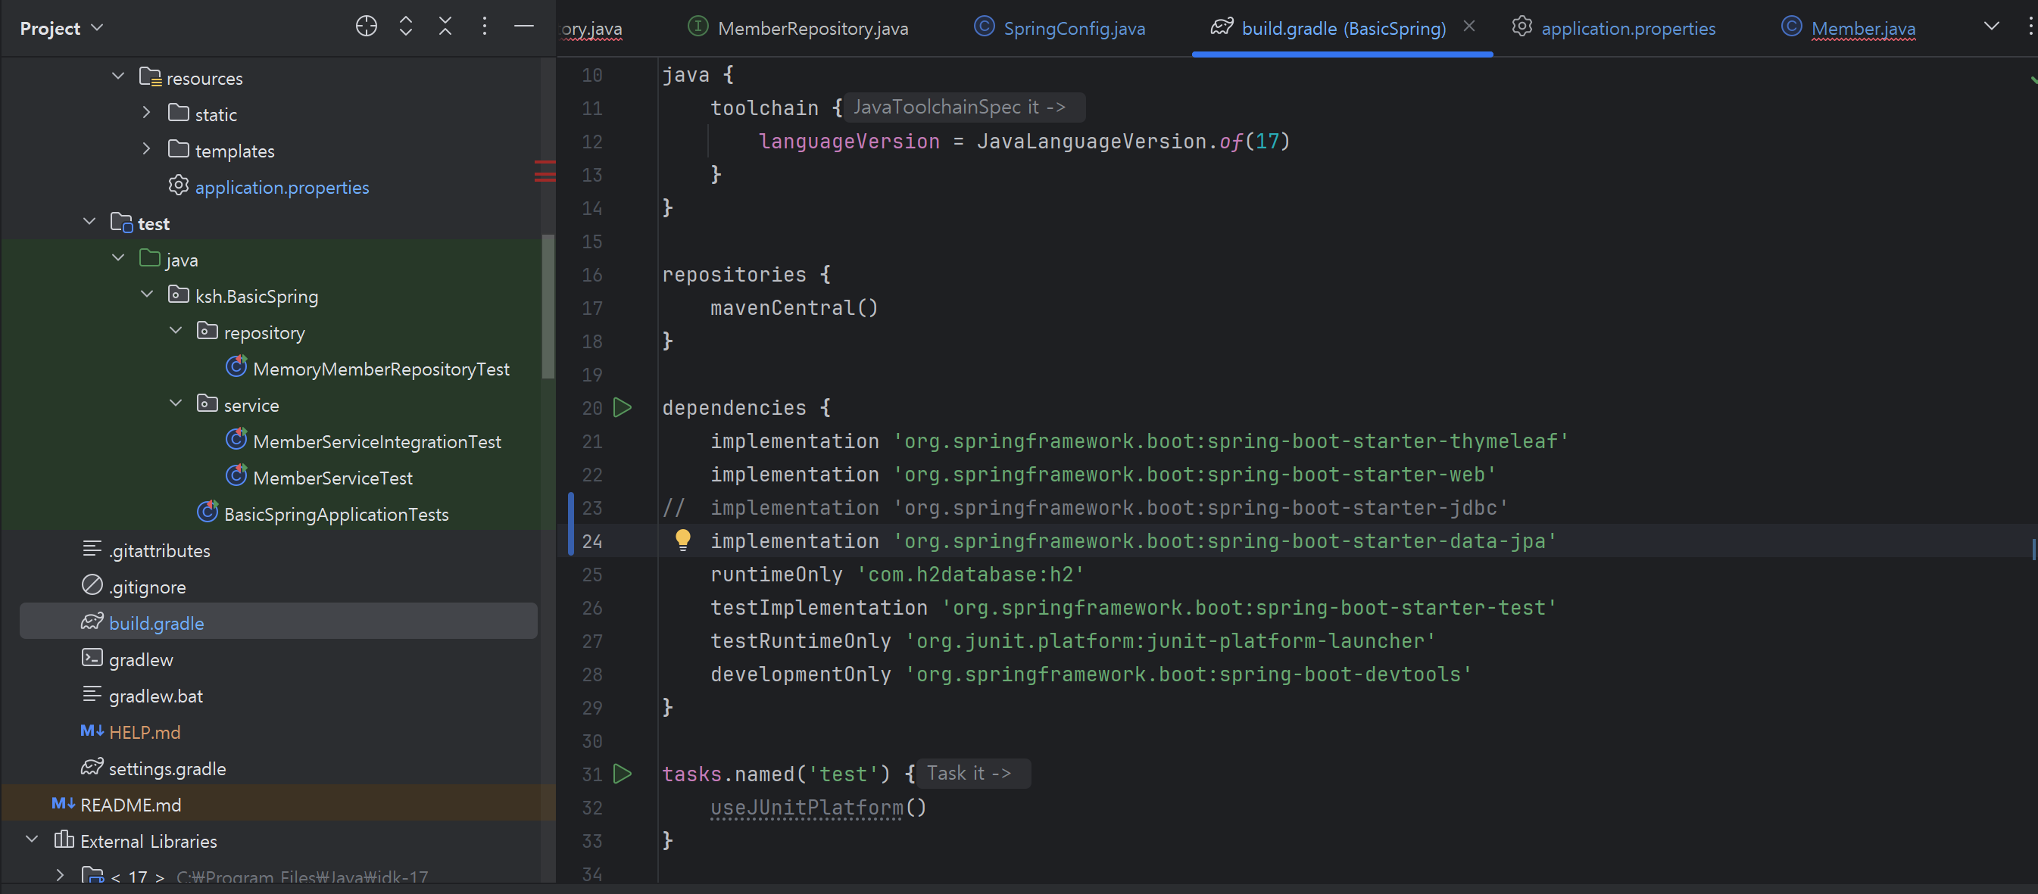Image resolution: width=2038 pixels, height=894 pixels.
Task: Click the commented spring-boot-starter-jdbc line
Action: pos(1085,508)
